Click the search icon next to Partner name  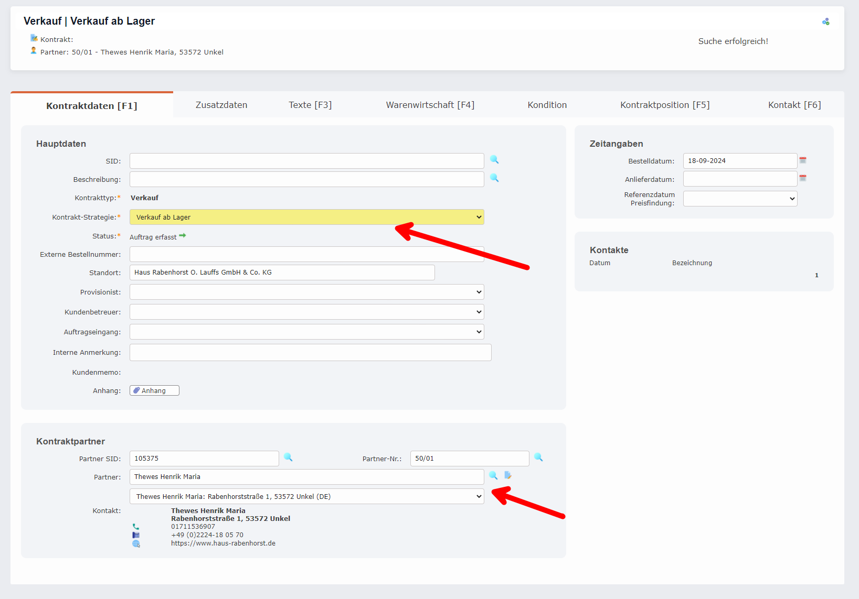tap(493, 476)
